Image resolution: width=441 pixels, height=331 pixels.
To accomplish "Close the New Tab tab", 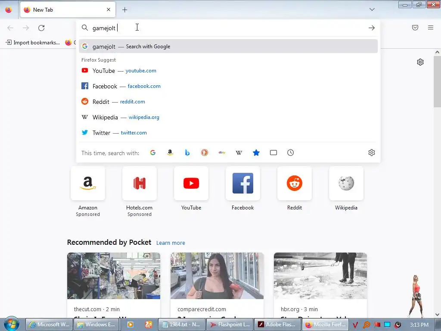I will point(109,9).
